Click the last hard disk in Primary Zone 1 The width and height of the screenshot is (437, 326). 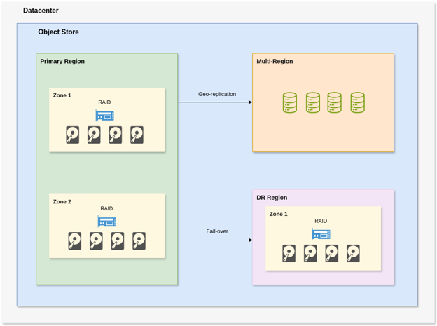point(137,135)
